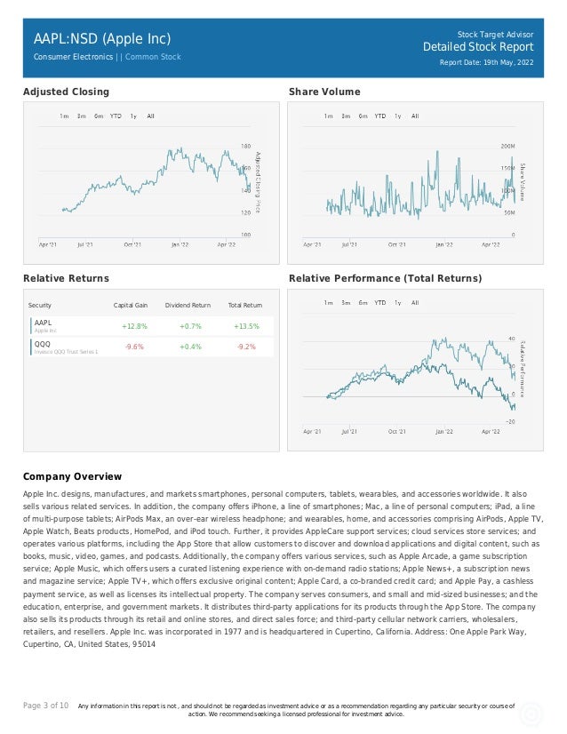Select 3m range on Adjusted Closing chart
This screenshot has height=734, width=567.
[x=82, y=116]
